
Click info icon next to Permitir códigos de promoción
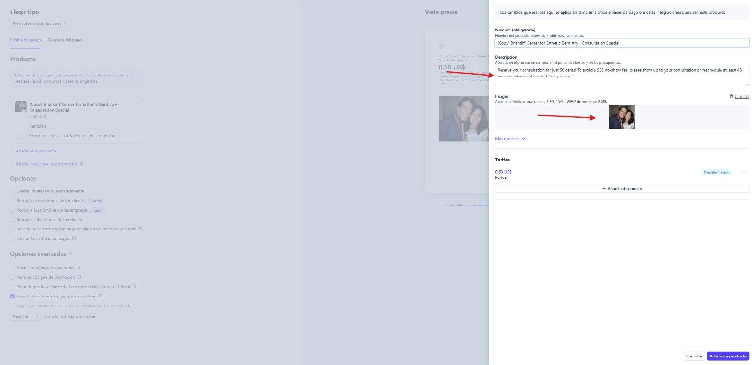coord(79,277)
